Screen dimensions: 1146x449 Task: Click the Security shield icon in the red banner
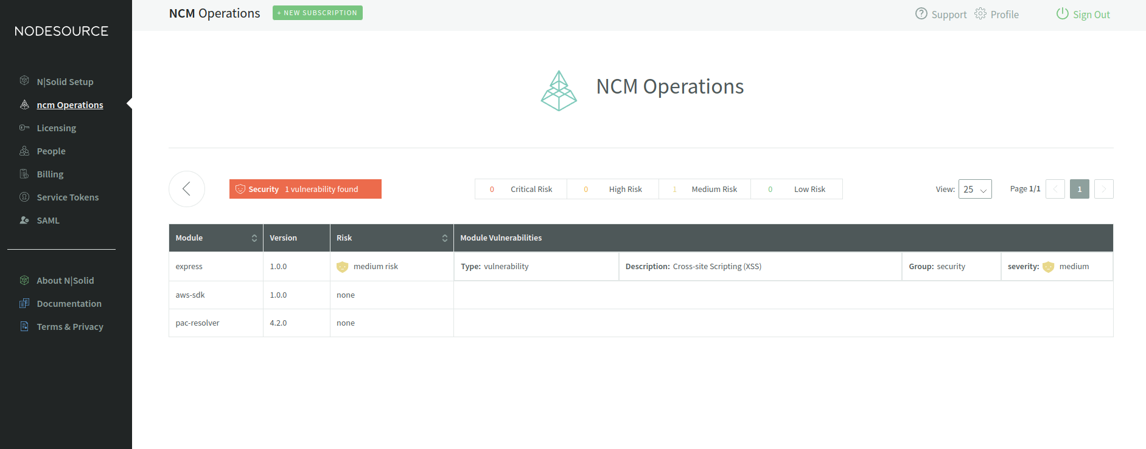240,189
